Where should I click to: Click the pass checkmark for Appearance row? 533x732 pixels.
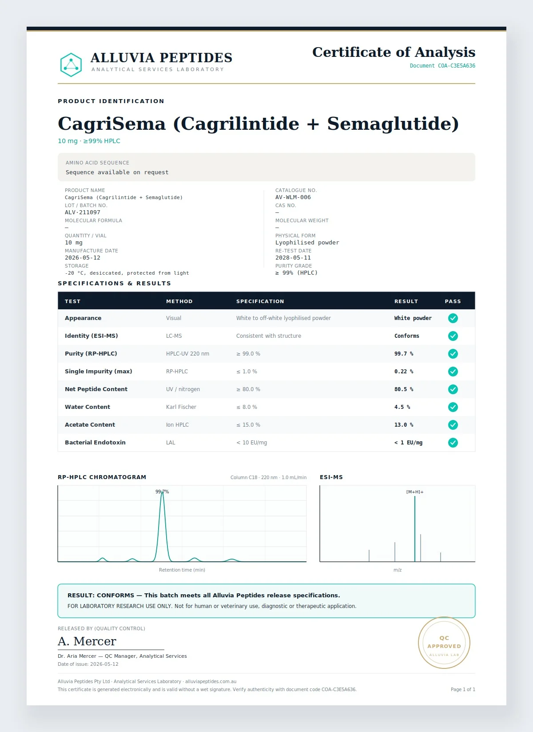[x=453, y=318]
